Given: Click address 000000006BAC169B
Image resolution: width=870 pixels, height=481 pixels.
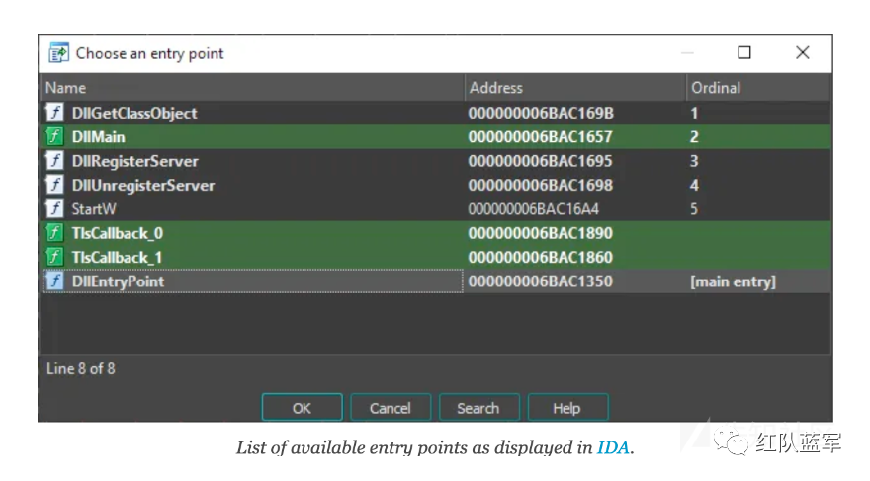Looking at the screenshot, I should coord(541,113).
